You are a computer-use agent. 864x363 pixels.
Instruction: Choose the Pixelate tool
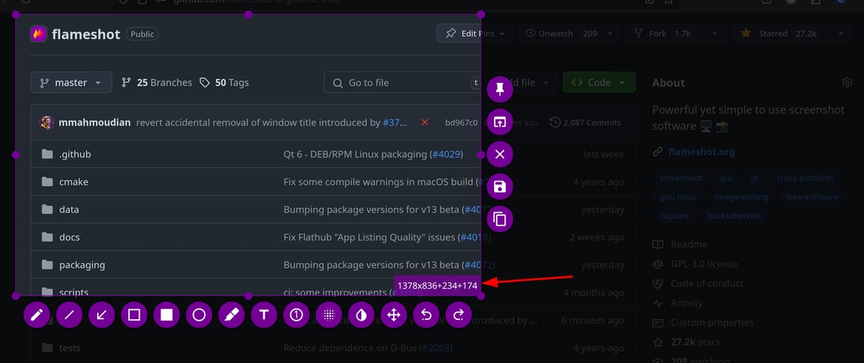tap(329, 315)
